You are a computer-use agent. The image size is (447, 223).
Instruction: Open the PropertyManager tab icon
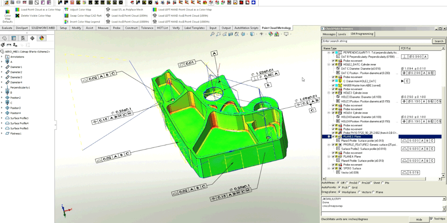14,38
